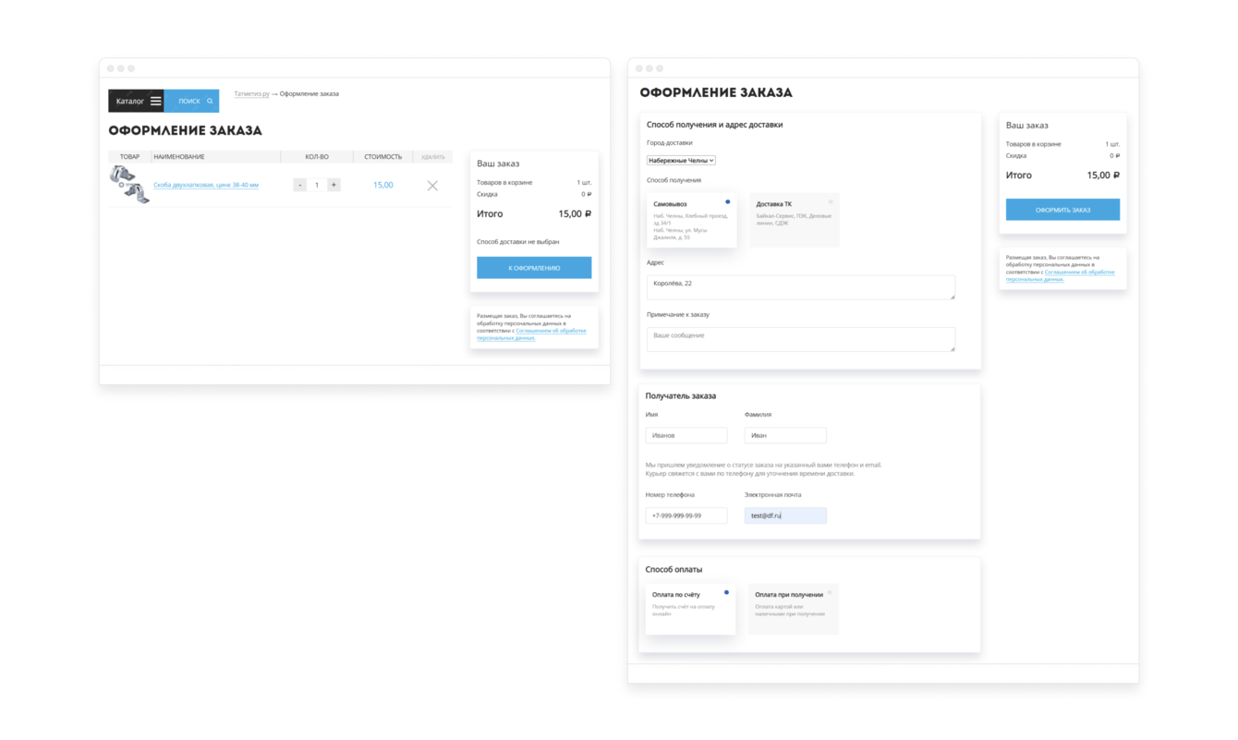
Task: Click the Скоба двухлапковая product thumbnail
Action: pyautogui.click(x=129, y=184)
